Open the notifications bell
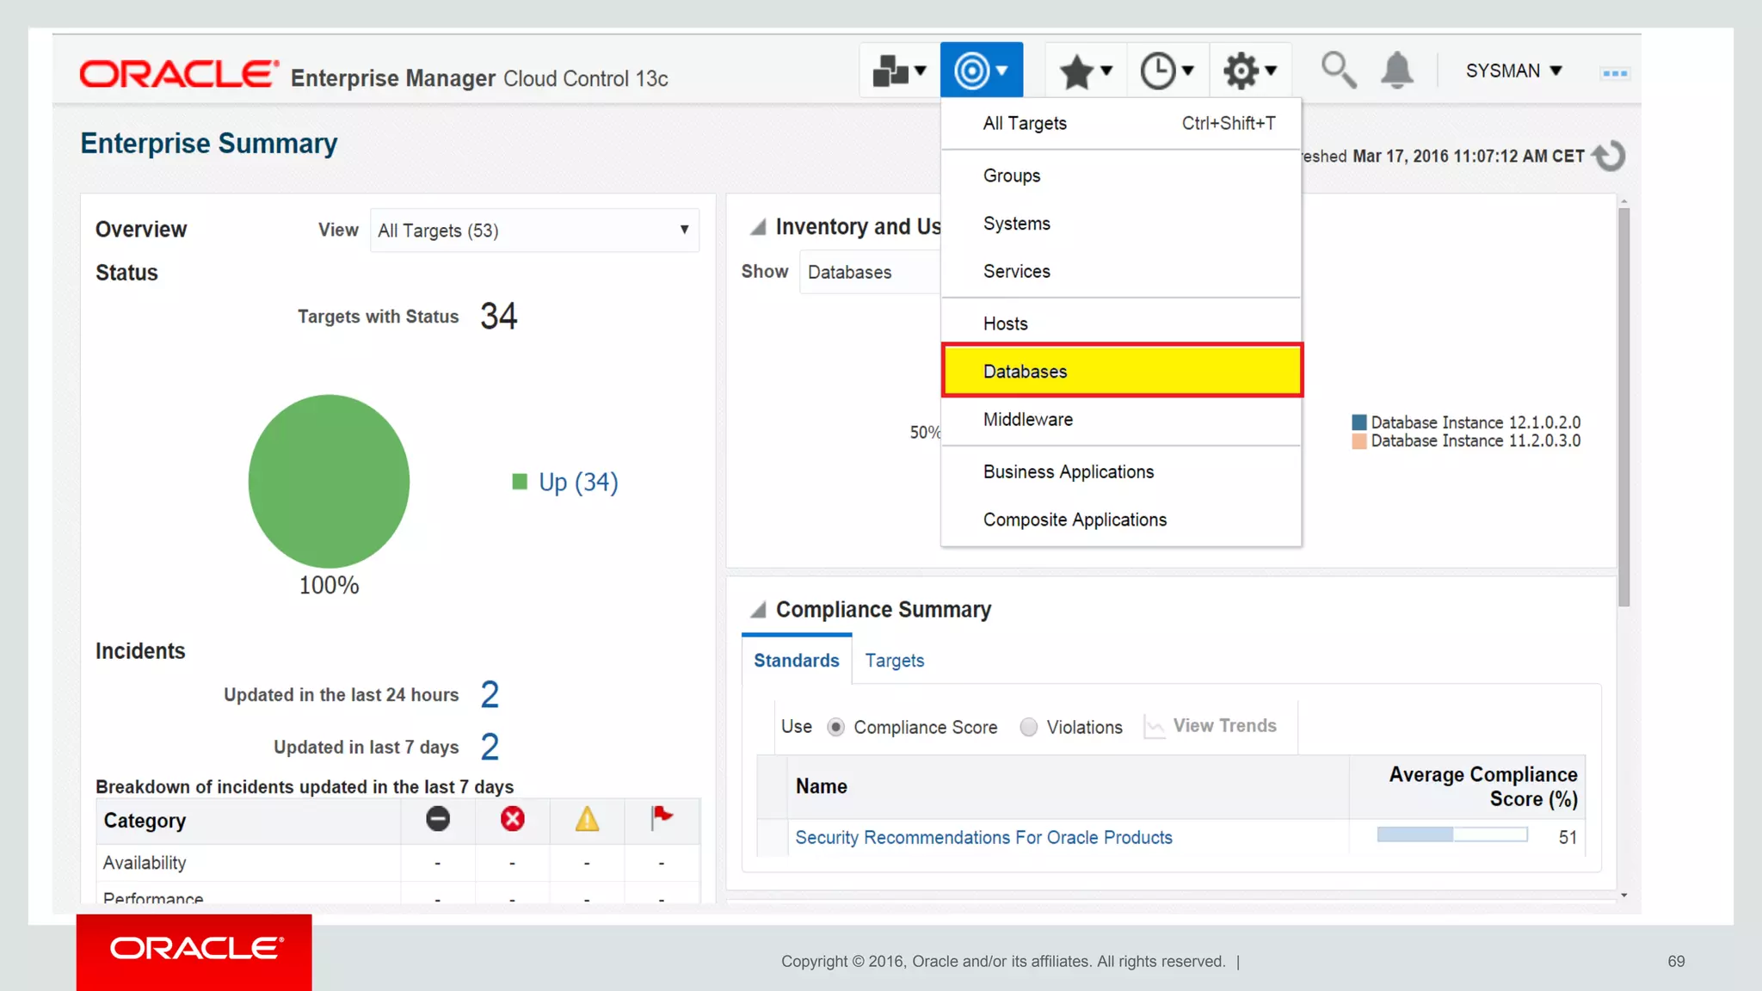This screenshot has width=1762, height=991. point(1396,71)
